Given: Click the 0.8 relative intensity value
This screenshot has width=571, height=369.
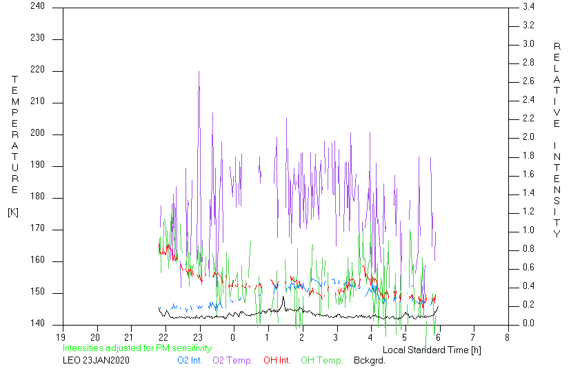Looking at the screenshot, I should click(528, 249).
